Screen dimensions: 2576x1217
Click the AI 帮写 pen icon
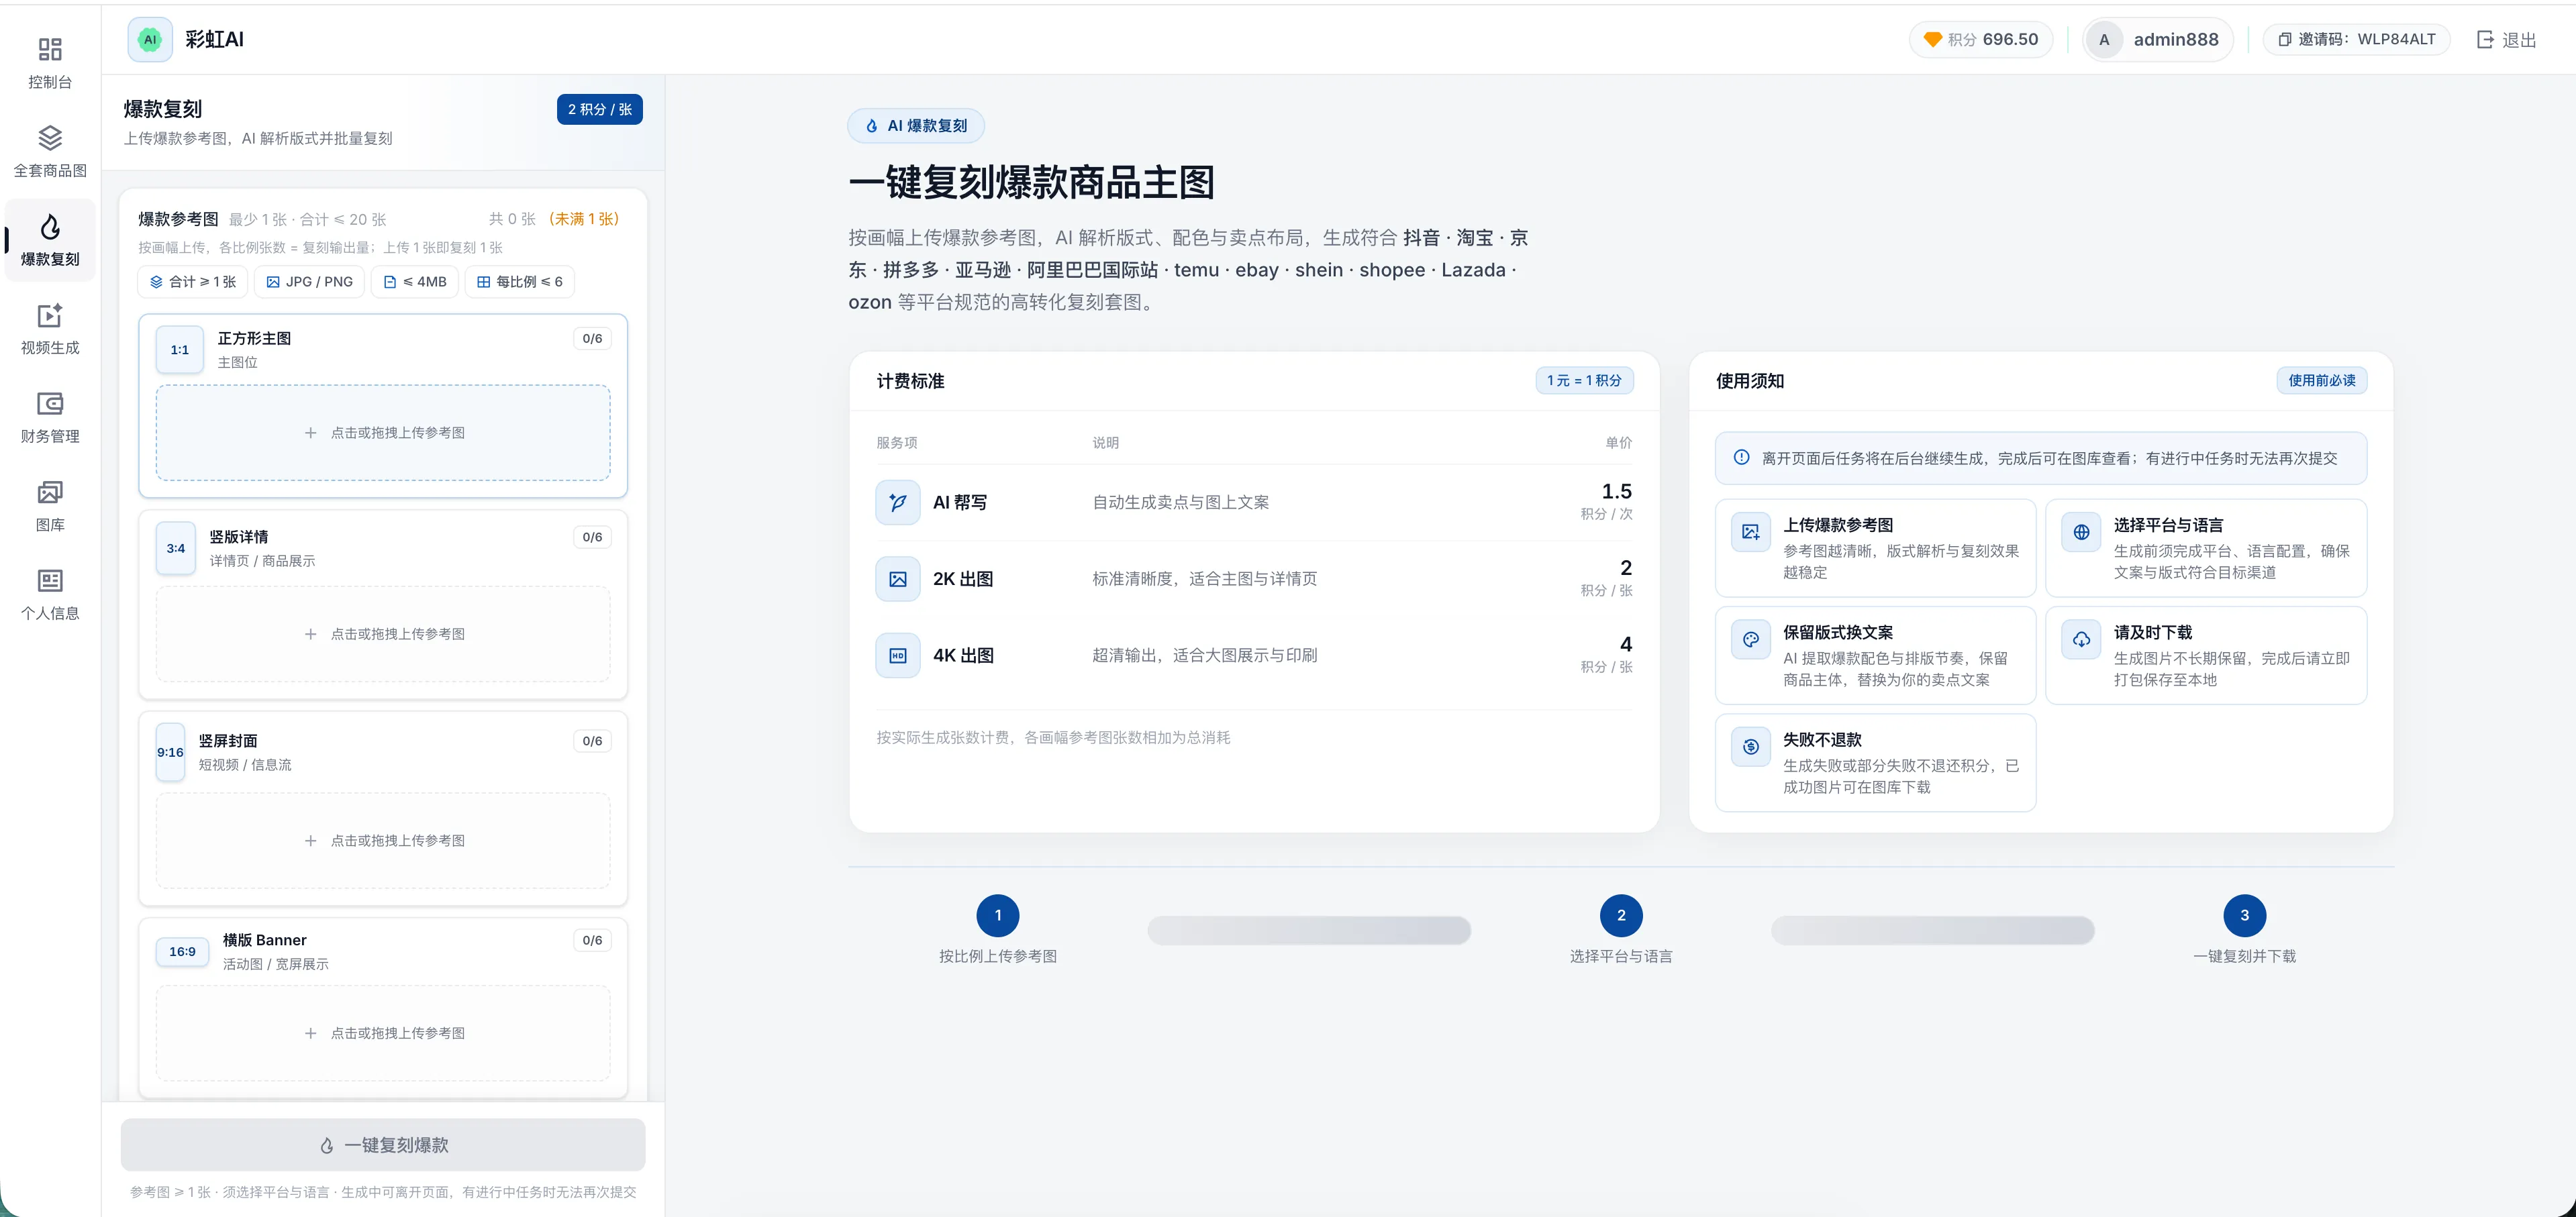click(x=898, y=502)
